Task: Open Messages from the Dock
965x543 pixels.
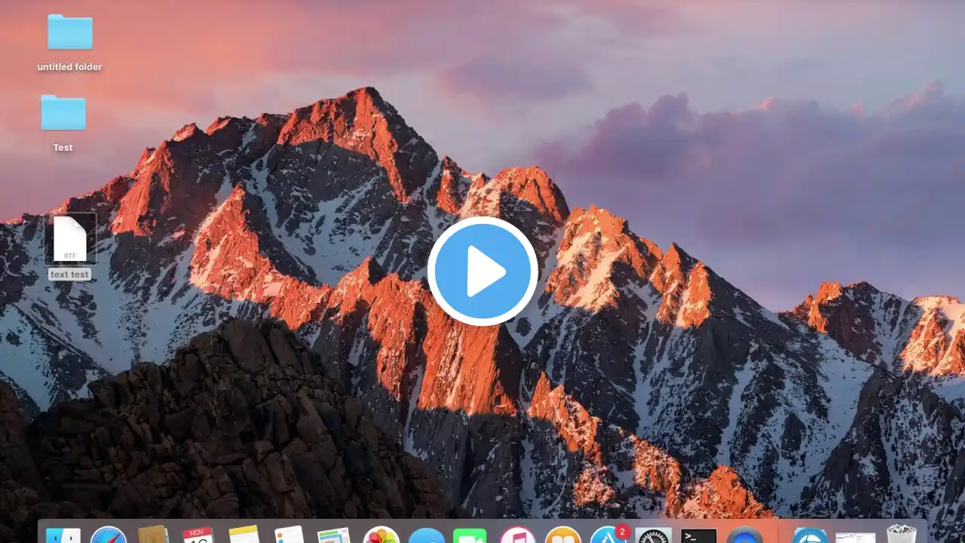Action: pyautogui.click(x=427, y=535)
